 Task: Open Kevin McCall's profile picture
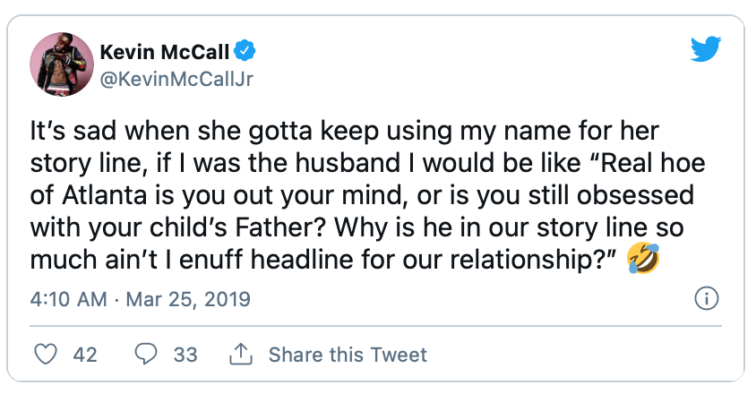click(62, 64)
